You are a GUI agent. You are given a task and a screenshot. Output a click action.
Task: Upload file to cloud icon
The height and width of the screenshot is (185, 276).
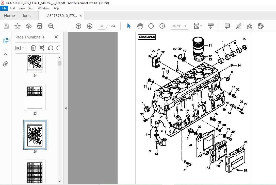click(x=28, y=26)
